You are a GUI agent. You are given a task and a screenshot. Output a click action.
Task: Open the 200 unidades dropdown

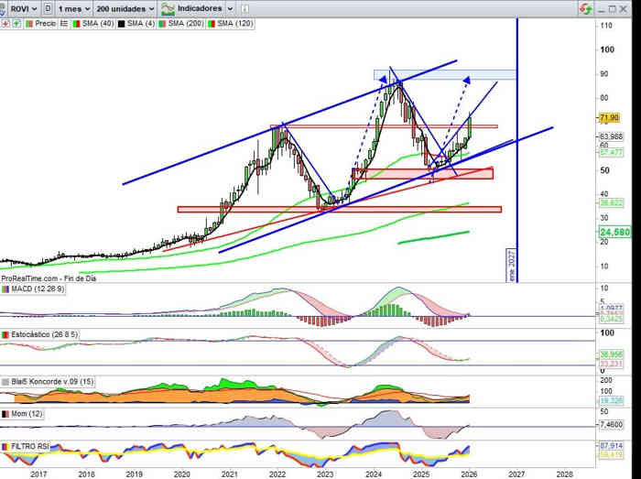click(125, 8)
